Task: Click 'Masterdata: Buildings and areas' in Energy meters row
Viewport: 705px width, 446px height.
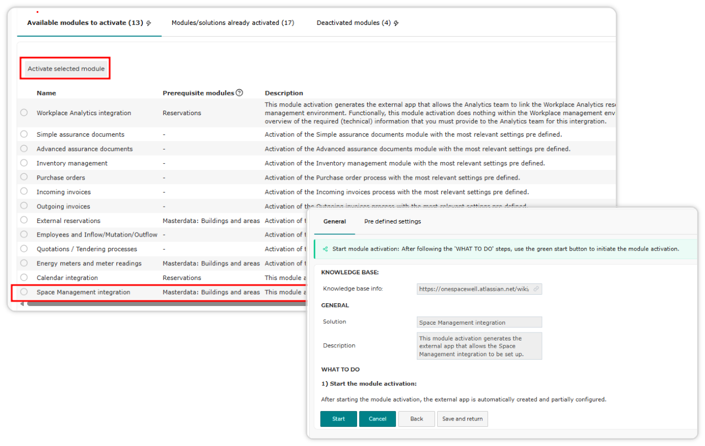Action: pyautogui.click(x=211, y=264)
